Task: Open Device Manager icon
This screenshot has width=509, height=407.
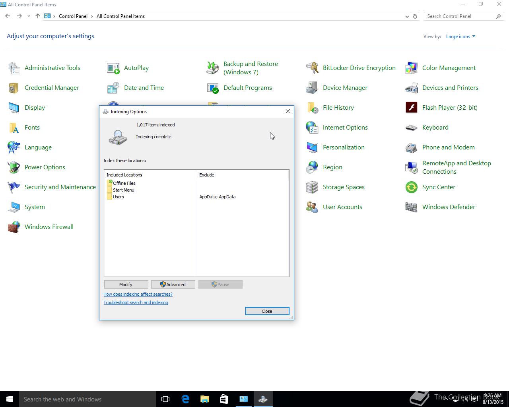Action: (x=312, y=88)
